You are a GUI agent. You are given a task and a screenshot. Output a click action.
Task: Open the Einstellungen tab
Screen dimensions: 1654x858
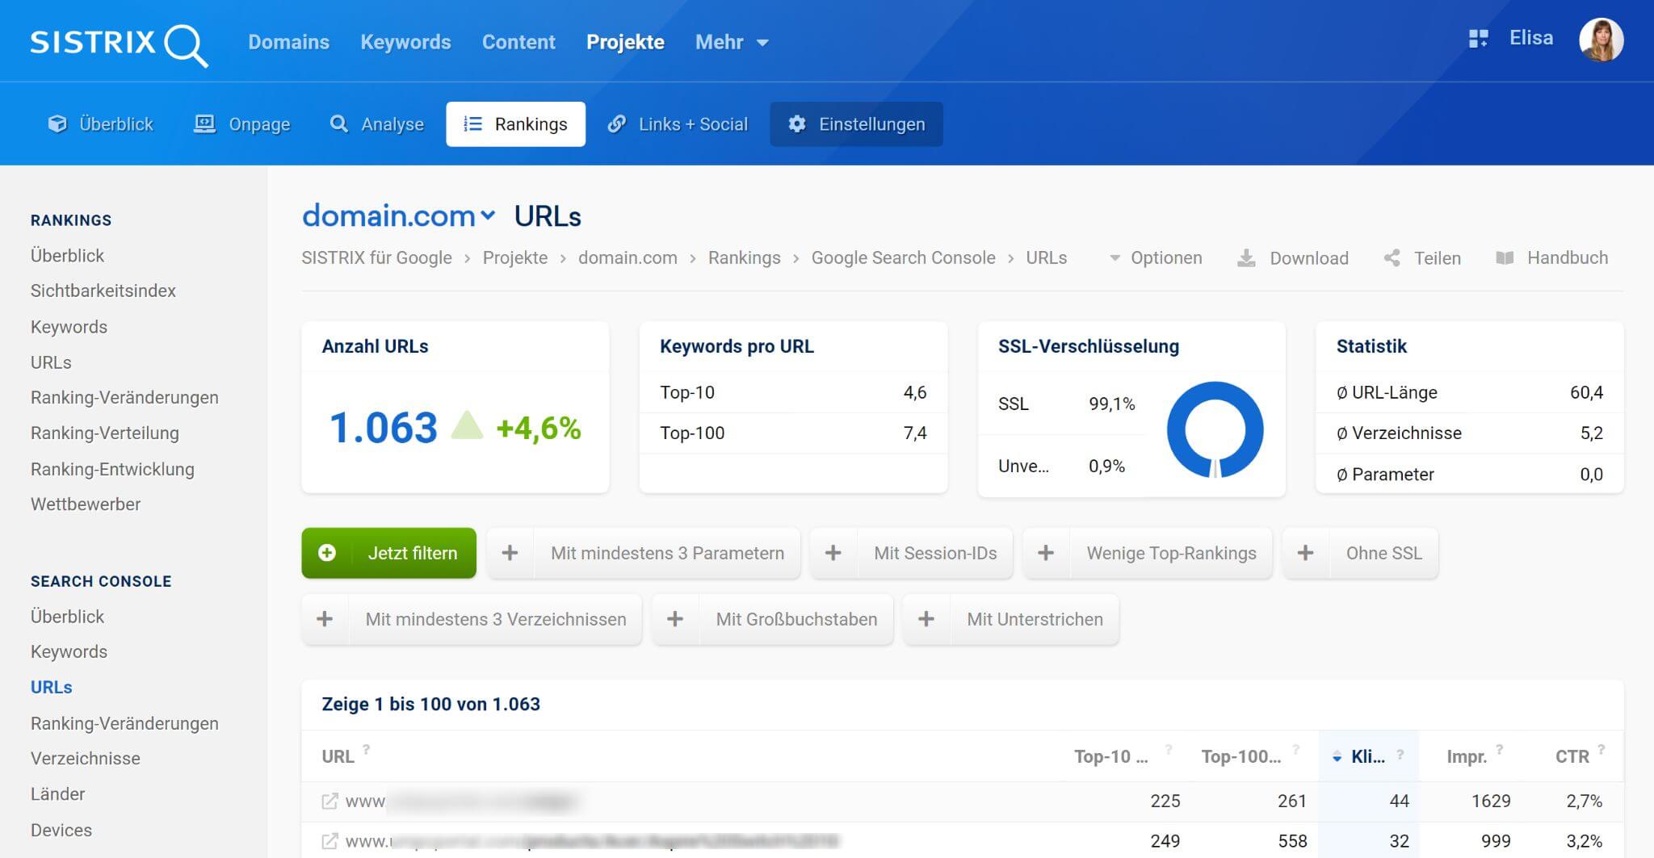tap(856, 124)
